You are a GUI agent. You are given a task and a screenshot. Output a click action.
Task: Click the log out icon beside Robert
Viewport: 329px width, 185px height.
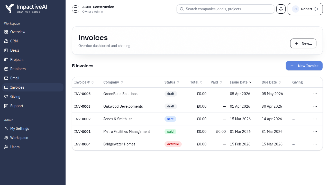(316, 9)
